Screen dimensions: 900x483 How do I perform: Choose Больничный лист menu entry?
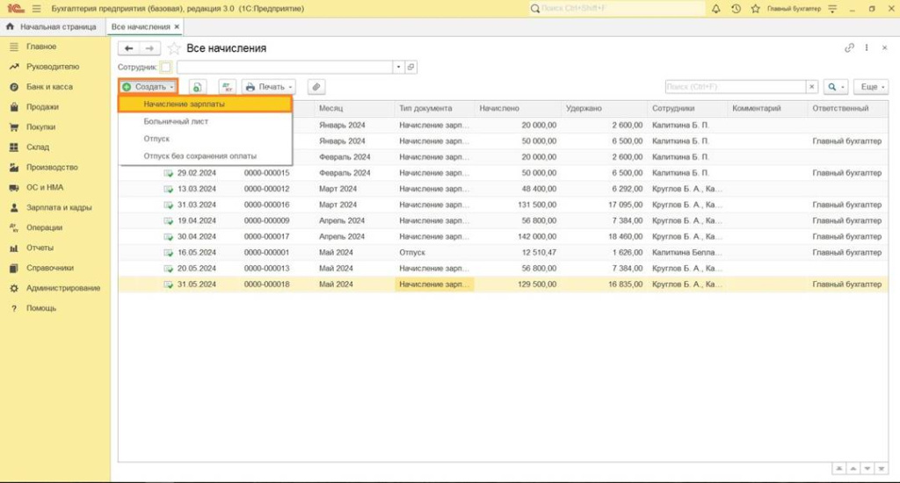click(x=176, y=121)
